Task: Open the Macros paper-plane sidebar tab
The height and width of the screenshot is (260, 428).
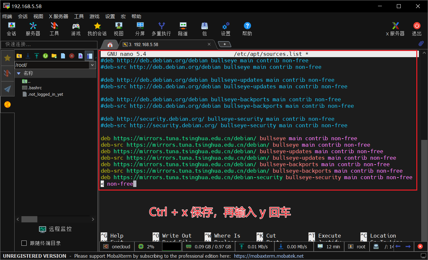Action: click(7, 89)
